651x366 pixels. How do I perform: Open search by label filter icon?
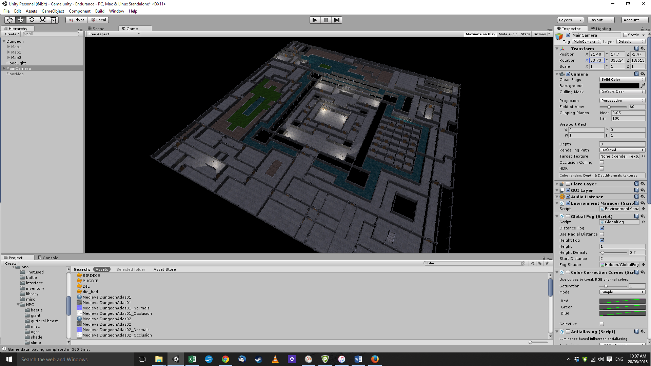click(x=540, y=263)
